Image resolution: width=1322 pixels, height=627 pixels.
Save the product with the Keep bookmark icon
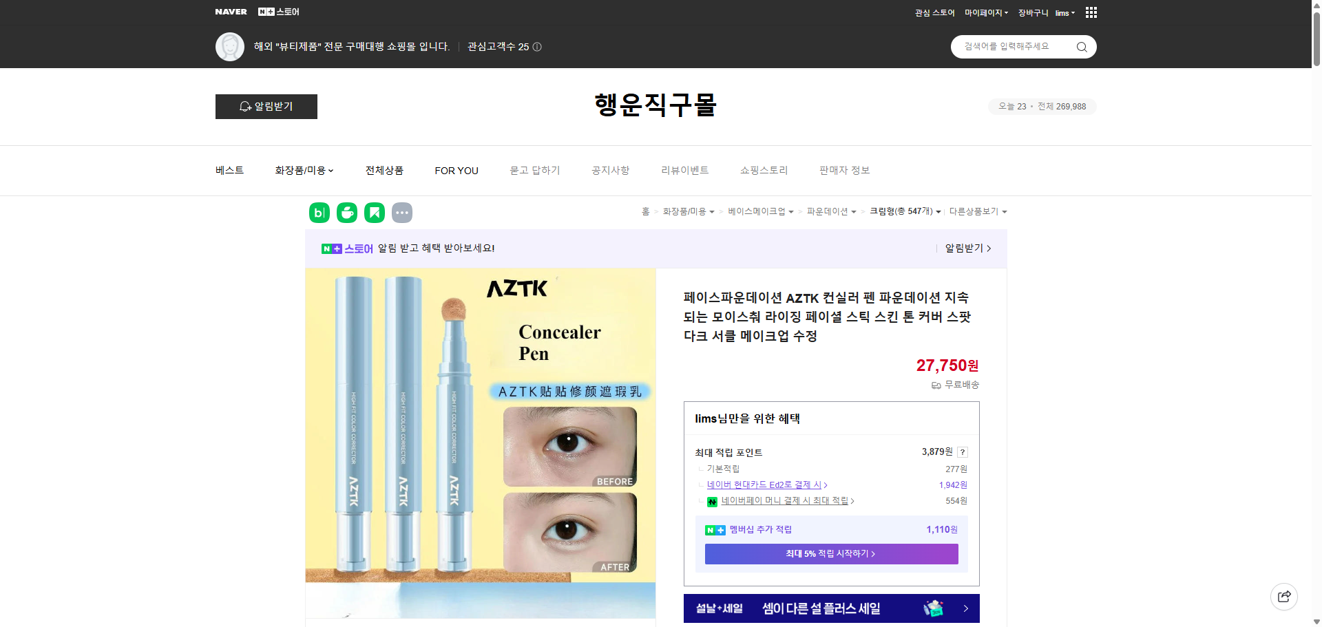pyautogui.click(x=374, y=213)
